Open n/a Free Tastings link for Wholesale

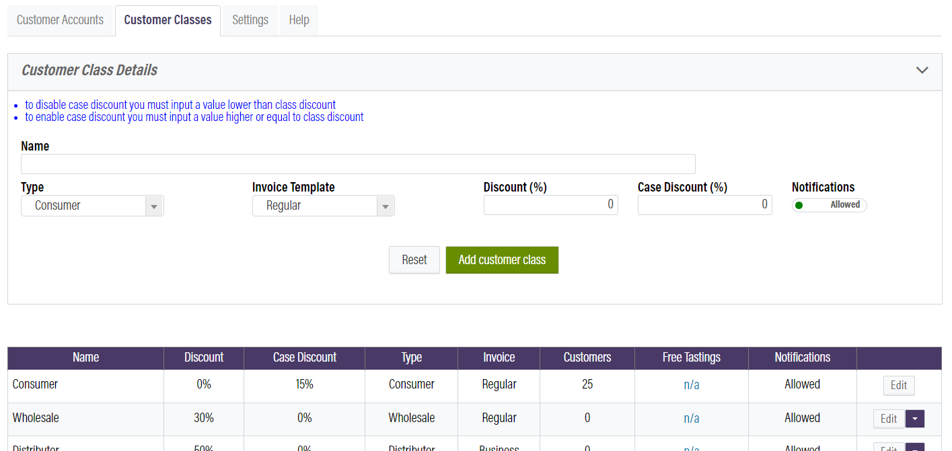click(691, 417)
